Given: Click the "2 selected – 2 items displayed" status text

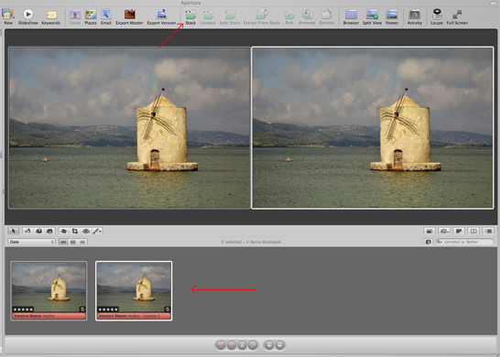Looking at the screenshot, I should [x=251, y=242].
